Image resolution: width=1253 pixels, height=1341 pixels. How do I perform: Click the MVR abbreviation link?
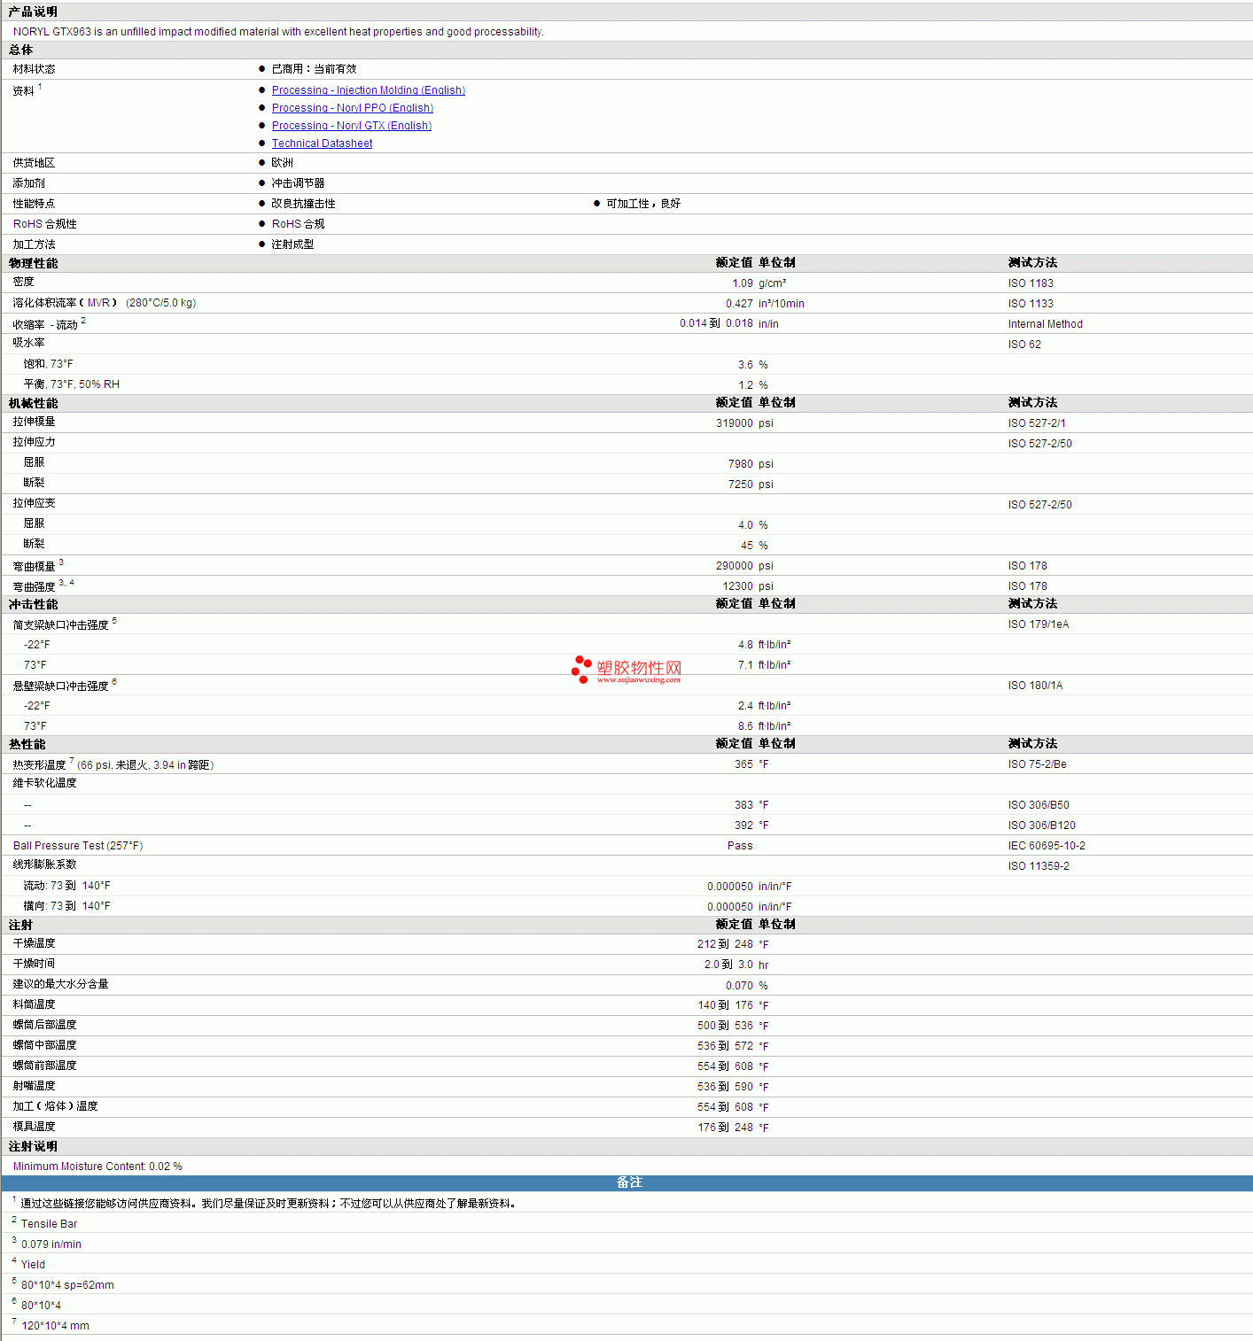point(98,303)
